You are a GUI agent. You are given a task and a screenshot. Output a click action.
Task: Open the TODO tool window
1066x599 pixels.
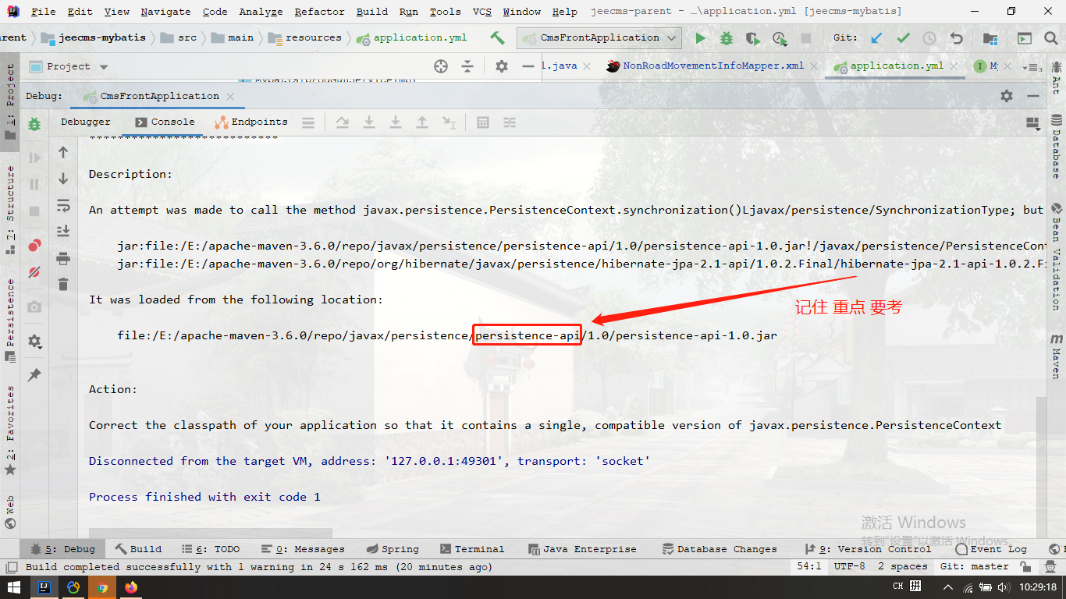(211, 549)
